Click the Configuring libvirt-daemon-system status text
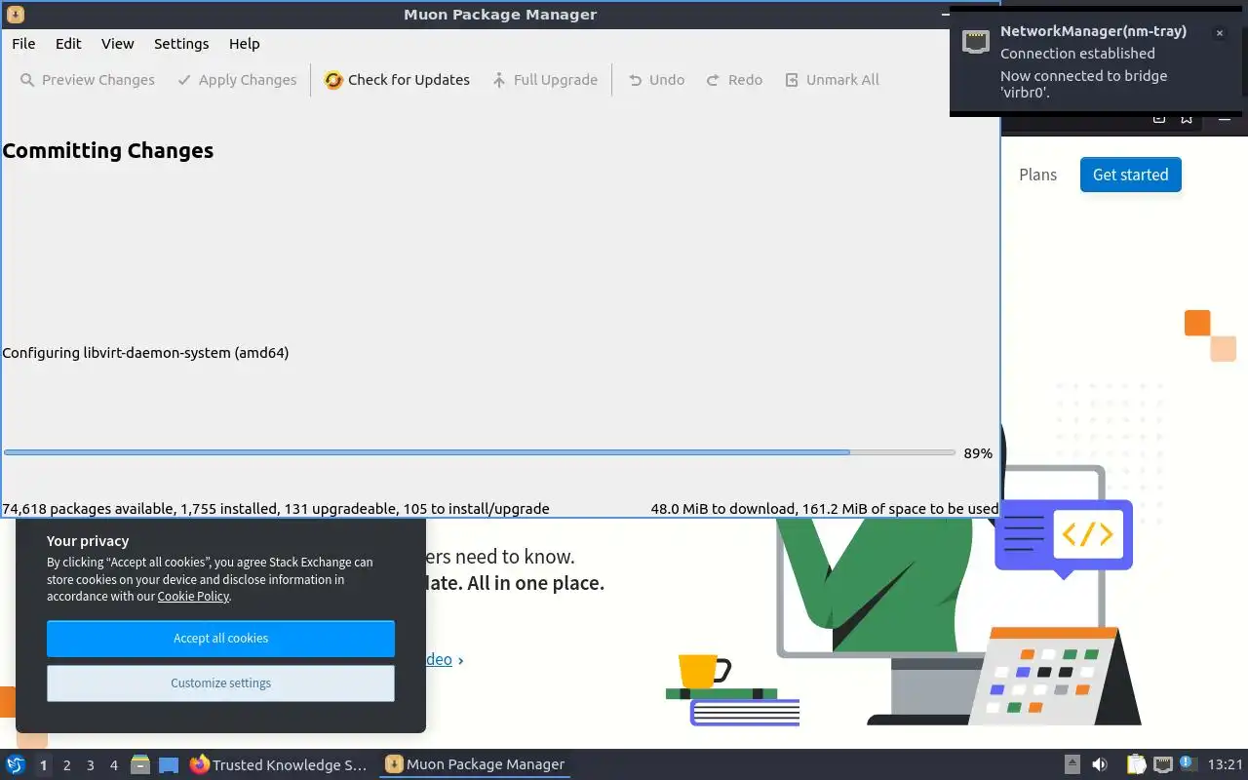The height and width of the screenshot is (780, 1248). pyautogui.click(x=145, y=353)
